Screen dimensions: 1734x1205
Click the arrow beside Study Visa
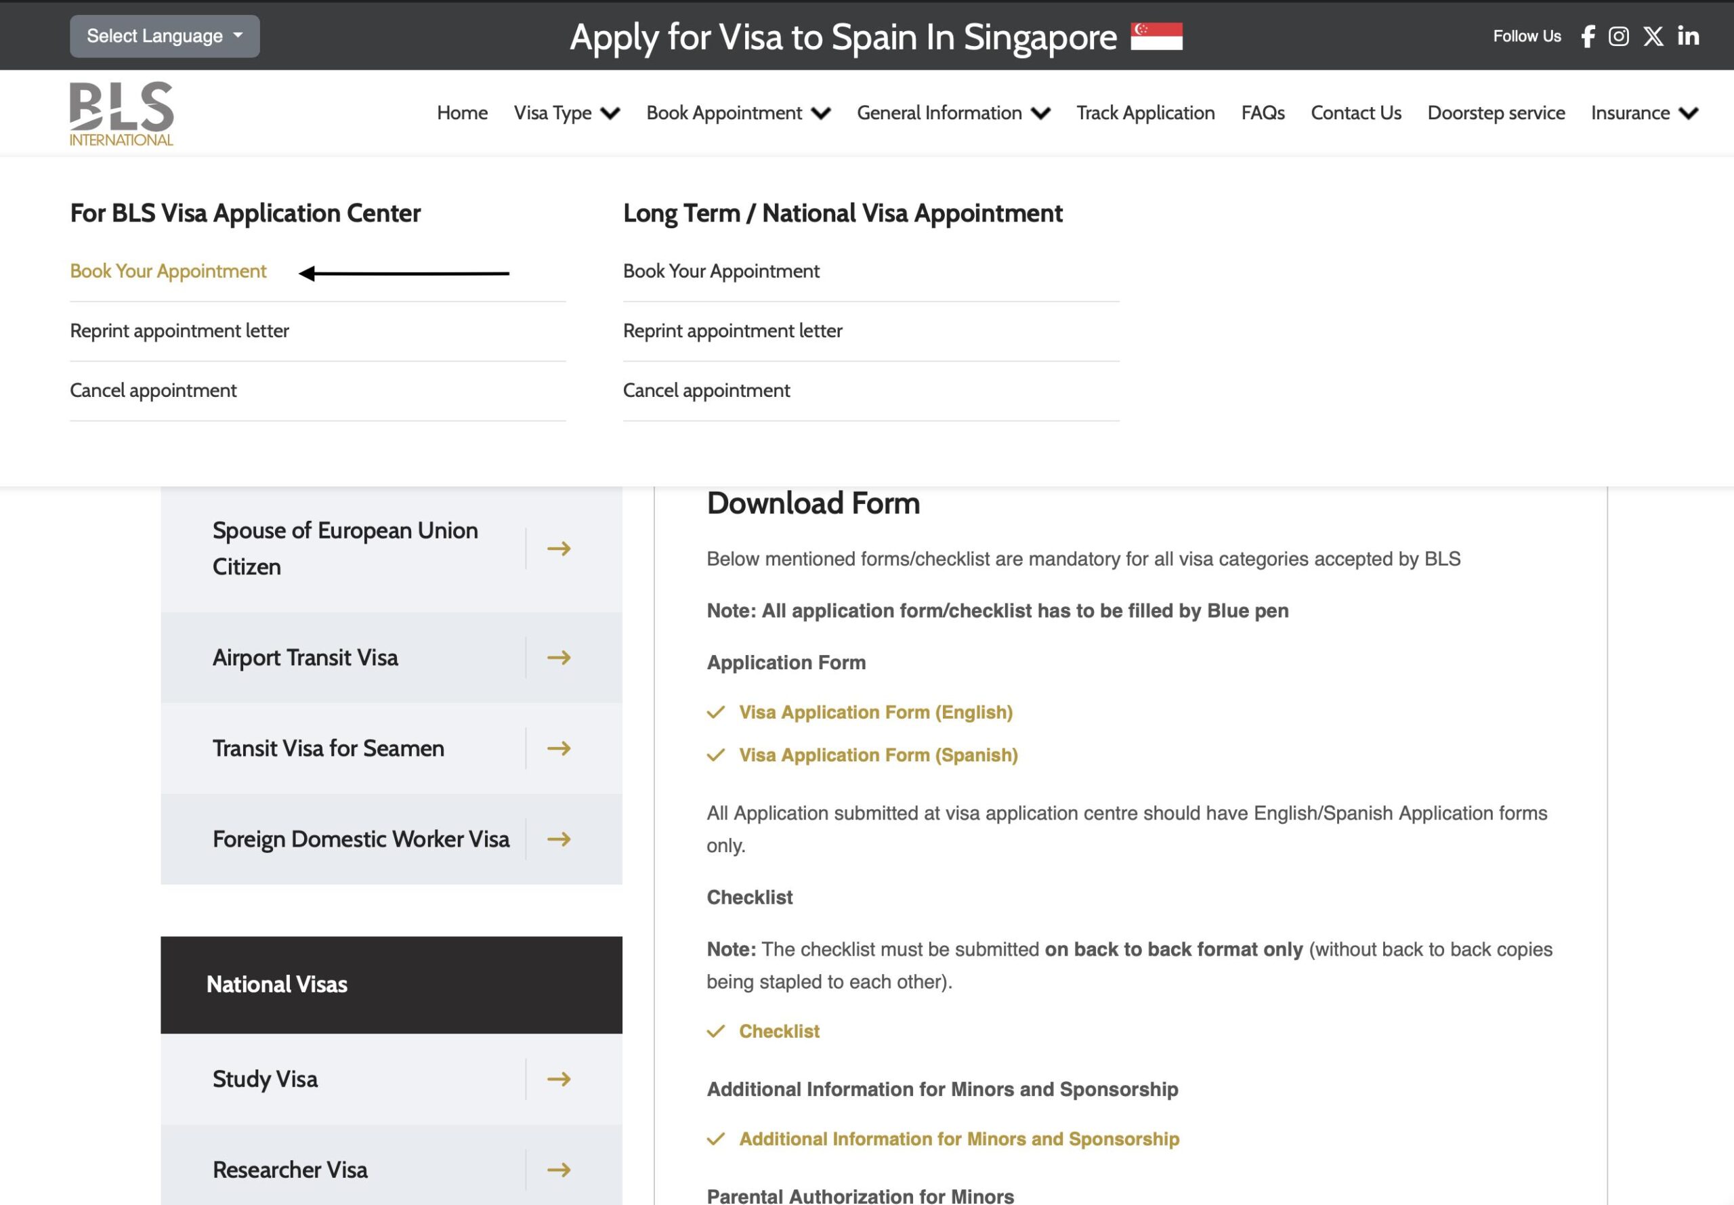[559, 1079]
